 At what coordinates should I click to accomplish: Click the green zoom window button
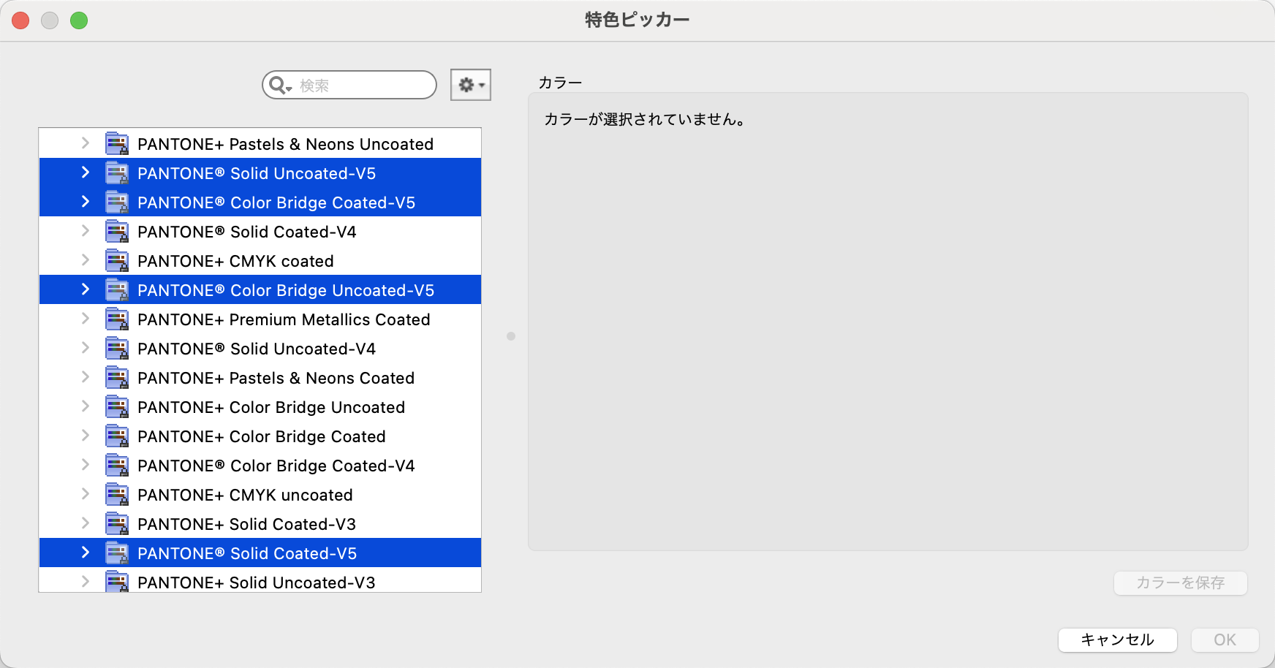[79, 20]
